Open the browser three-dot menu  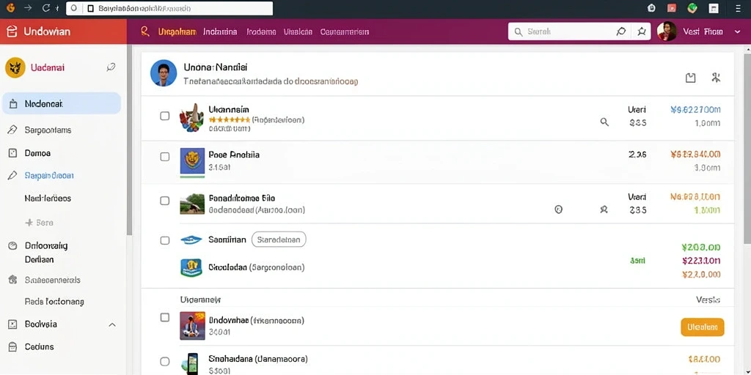pyautogui.click(x=737, y=8)
